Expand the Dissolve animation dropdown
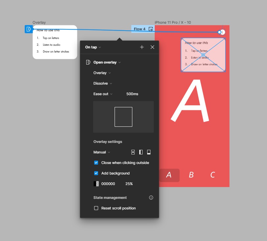Image resolution: width=267 pixels, height=241 pixels. [x=103, y=83]
